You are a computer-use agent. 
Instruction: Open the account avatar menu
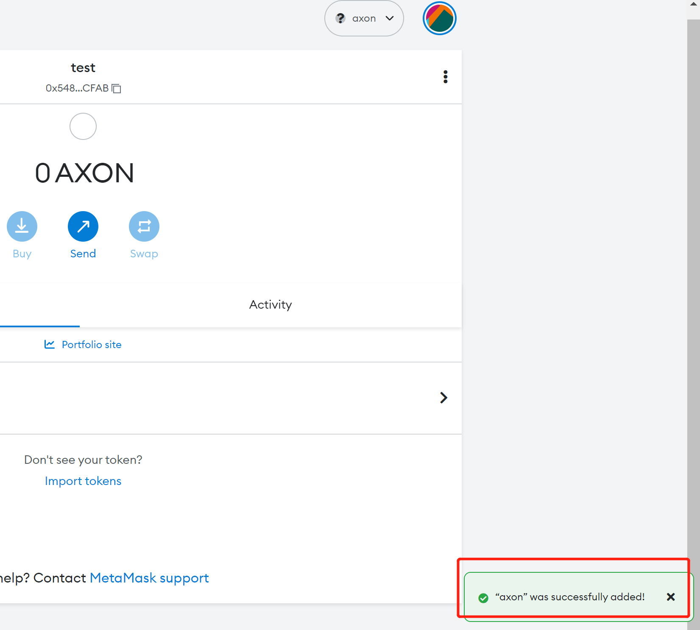[x=439, y=18]
